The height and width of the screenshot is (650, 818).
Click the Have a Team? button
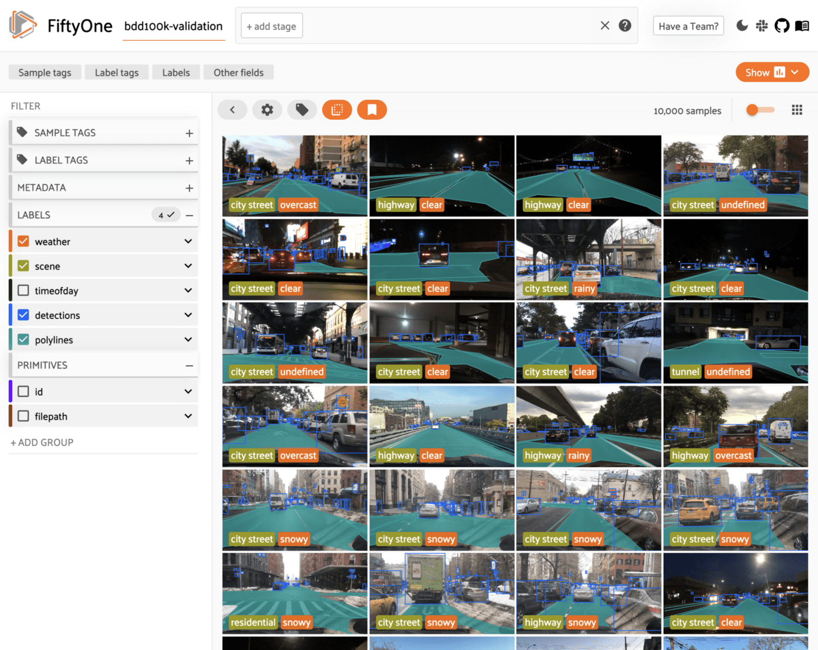pos(688,26)
